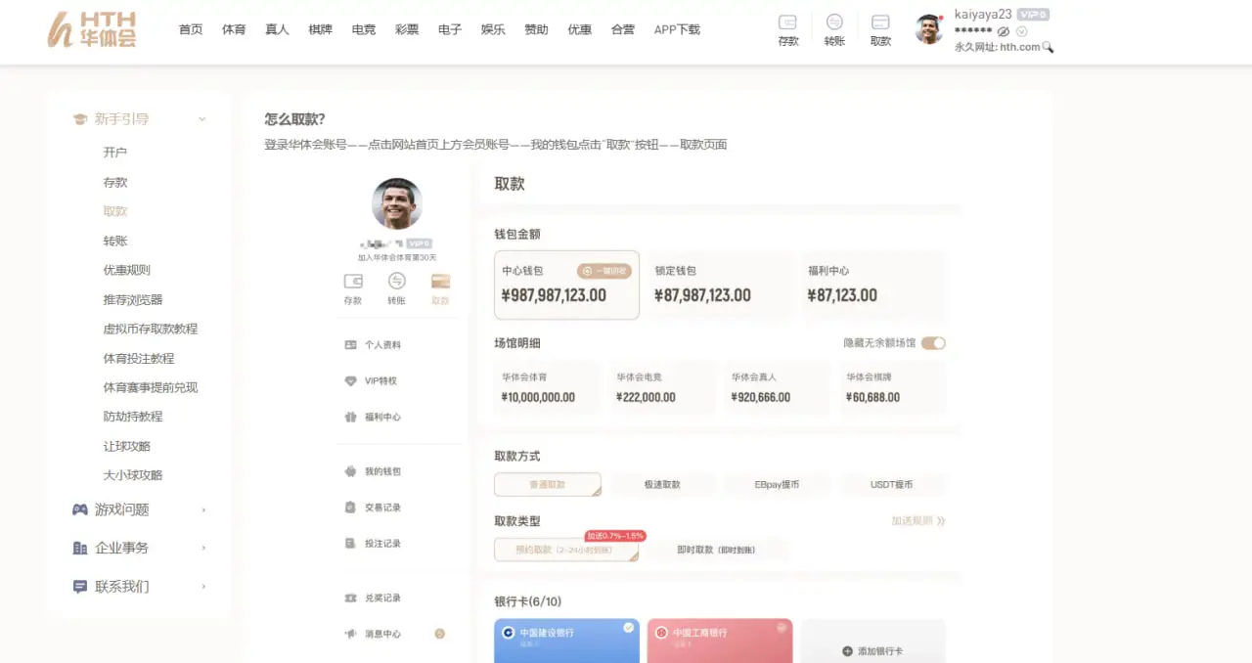This screenshot has height=663, width=1252.
Task: Click the 转账 transfer icon in header
Action: (834, 29)
